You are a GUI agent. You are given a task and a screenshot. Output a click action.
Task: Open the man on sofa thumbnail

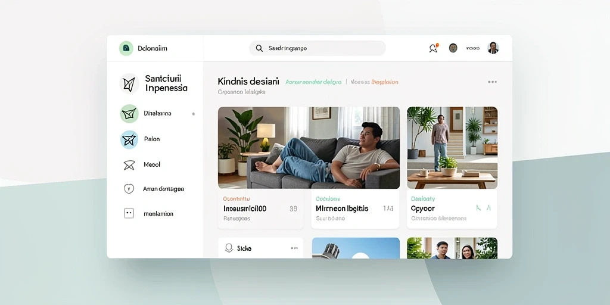coord(309,148)
